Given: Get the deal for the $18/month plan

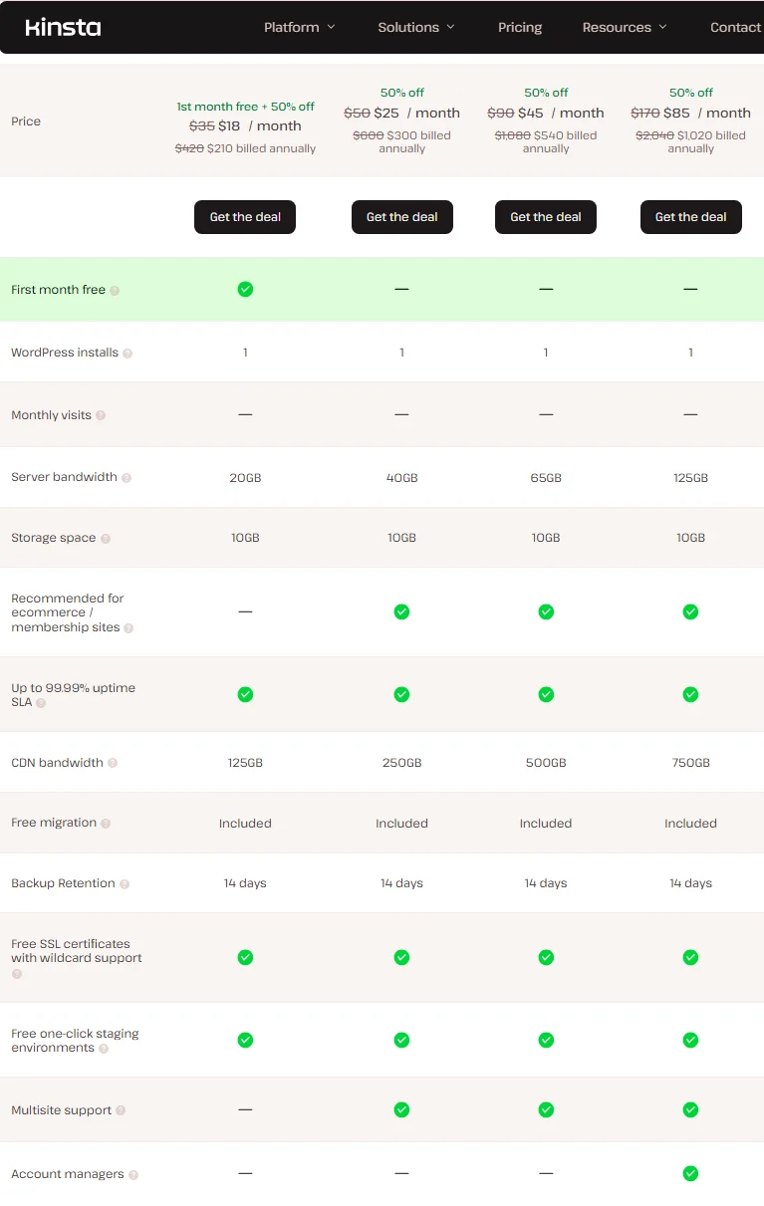Looking at the screenshot, I should point(245,217).
